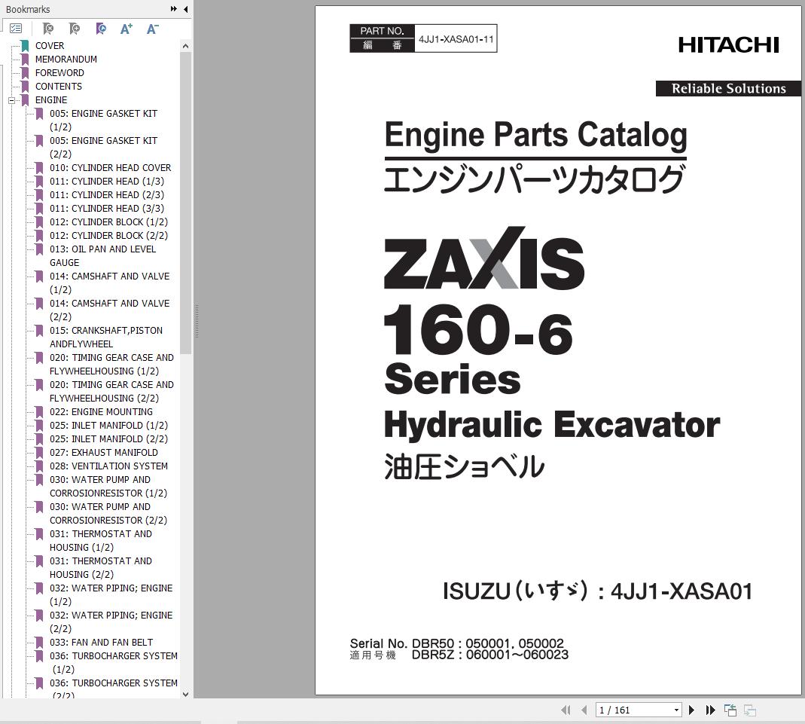Click the add new bookmark icon

point(75,29)
